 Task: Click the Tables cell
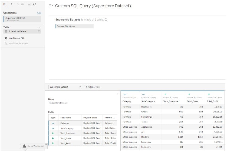pos(150,122)
